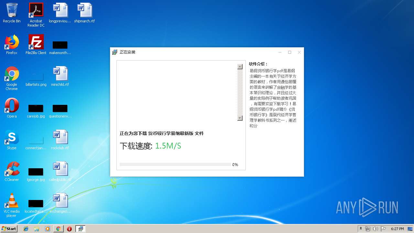Open the Recycle Bin desktop icon

click(x=12, y=13)
